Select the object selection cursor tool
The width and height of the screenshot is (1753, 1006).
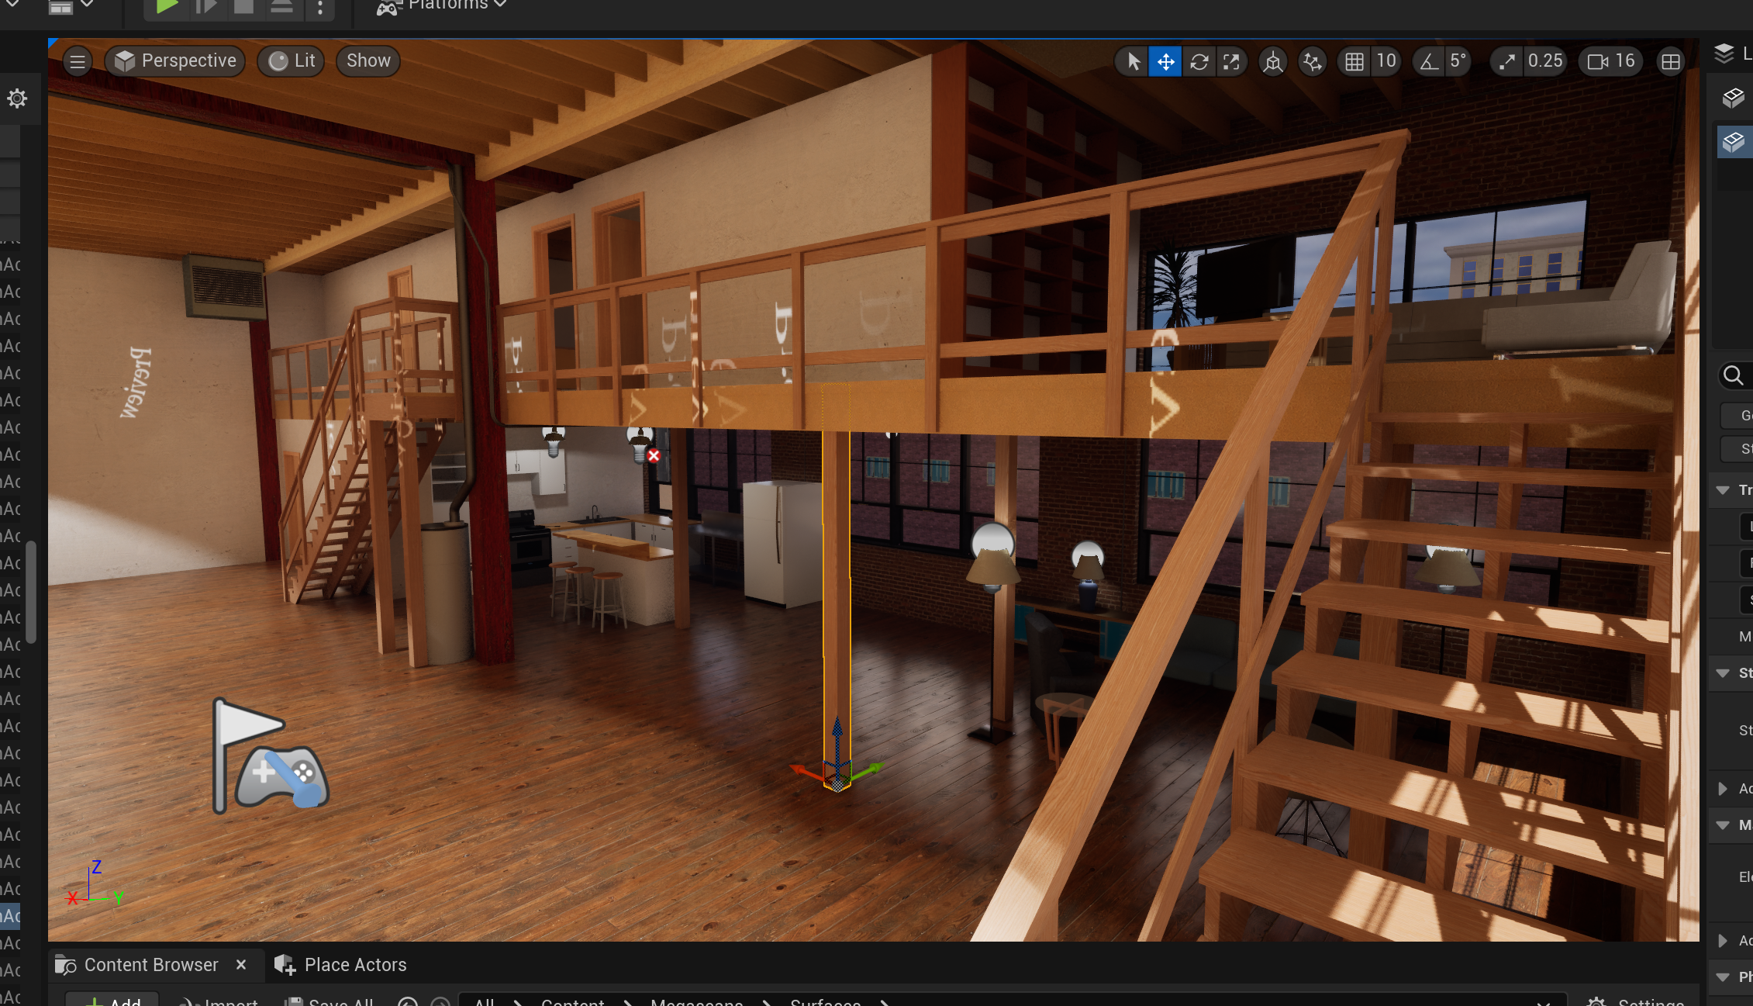1134,61
